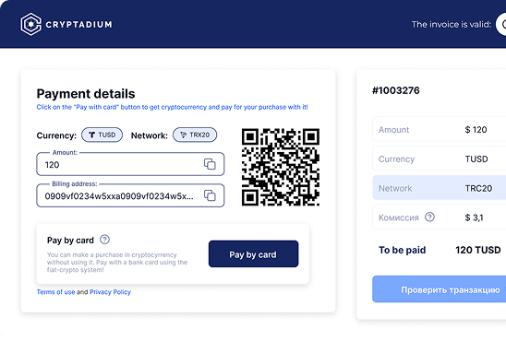This screenshot has width=506, height=341.
Task: Show the Комиссия question mark info
Action: click(429, 217)
